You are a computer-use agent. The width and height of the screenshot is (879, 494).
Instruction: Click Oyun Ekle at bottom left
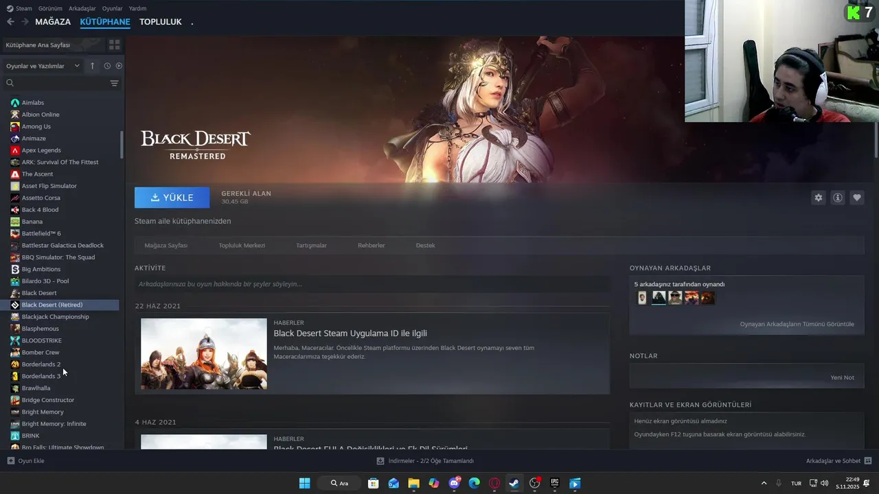pos(26,461)
